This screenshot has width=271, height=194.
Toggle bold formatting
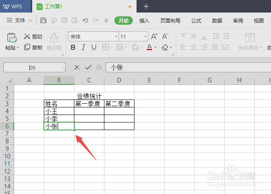(73, 47)
